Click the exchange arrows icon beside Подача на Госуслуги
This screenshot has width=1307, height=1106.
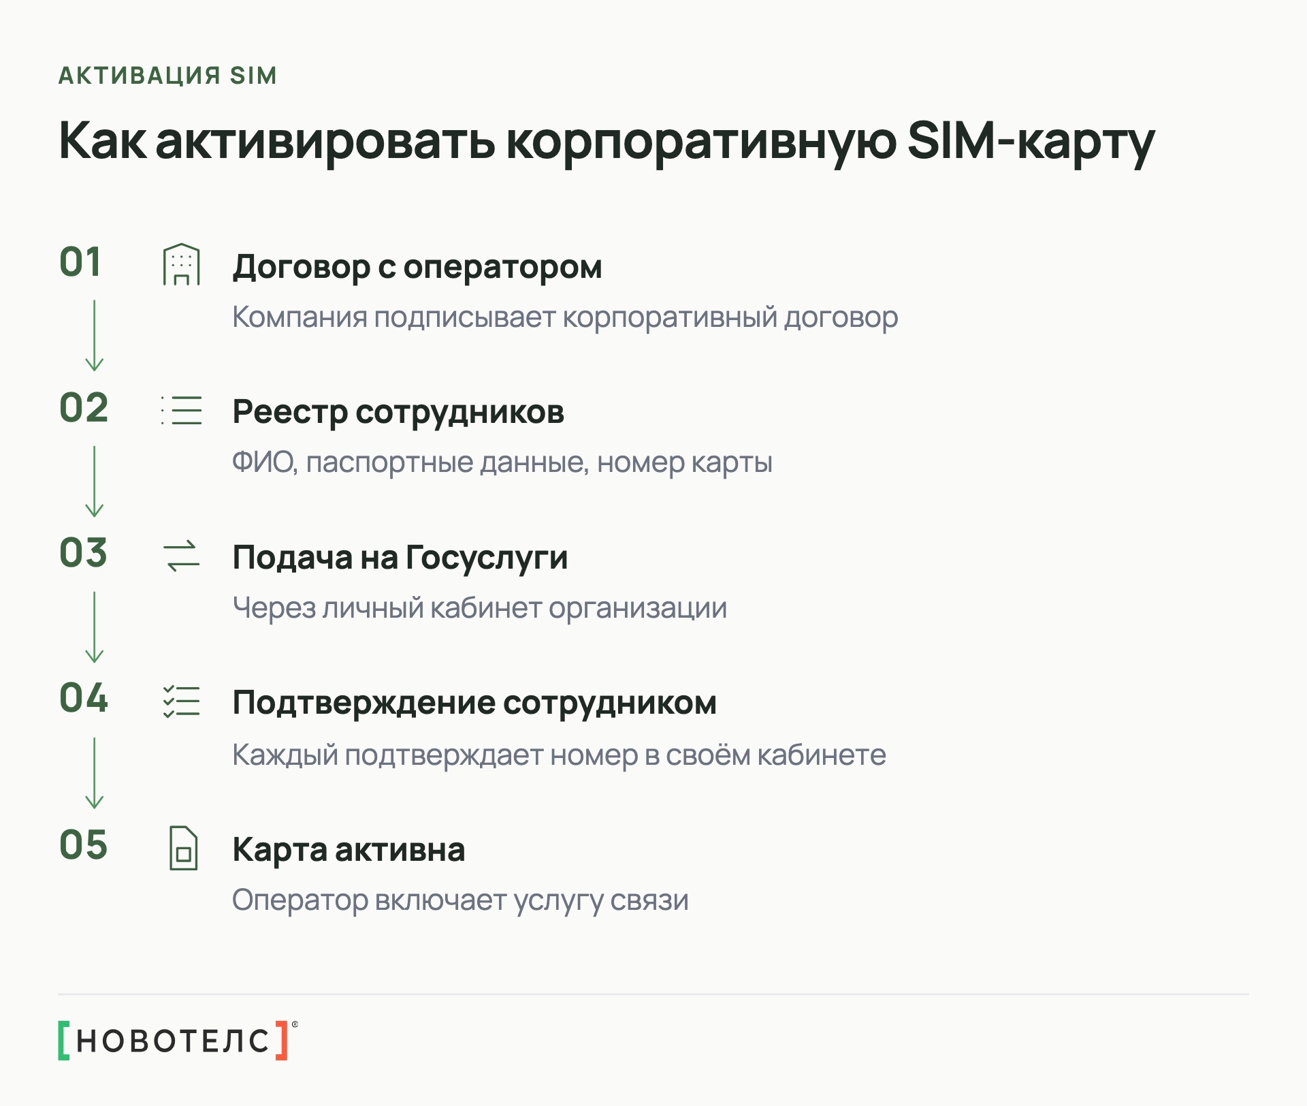coord(182,556)
